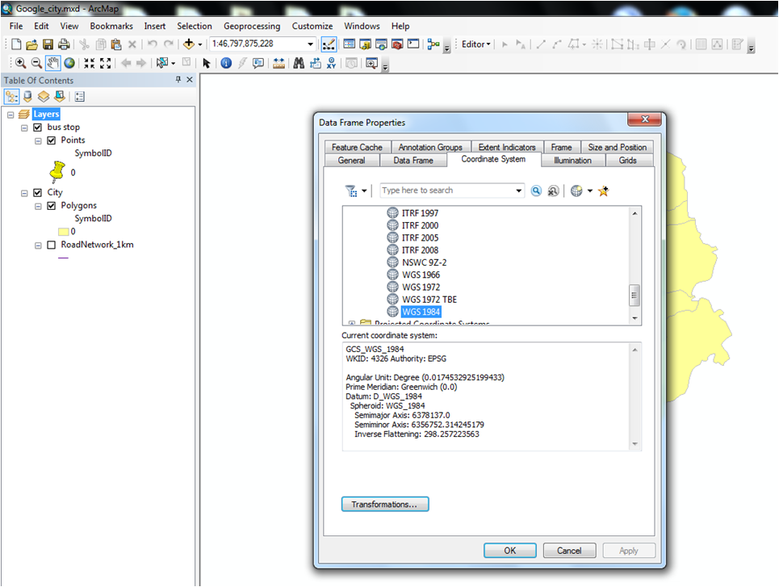Pin the Table Of Contents with auto-hide

pos(178,79)
